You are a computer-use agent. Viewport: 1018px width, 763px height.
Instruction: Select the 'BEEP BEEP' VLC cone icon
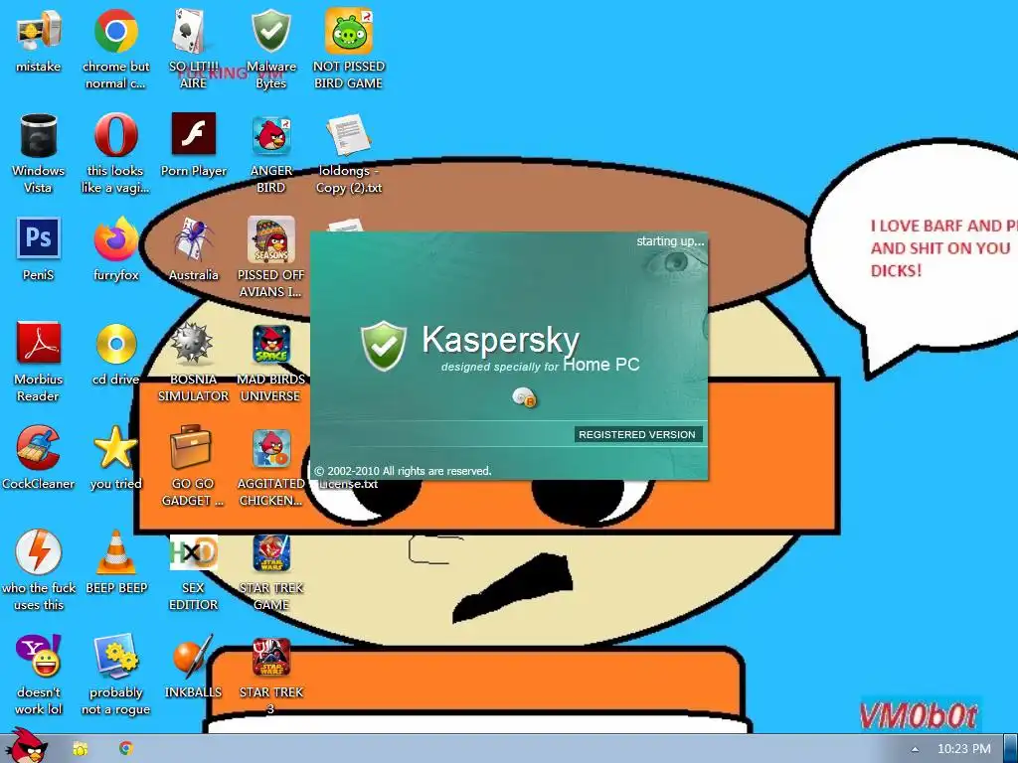tap(115, 552)
